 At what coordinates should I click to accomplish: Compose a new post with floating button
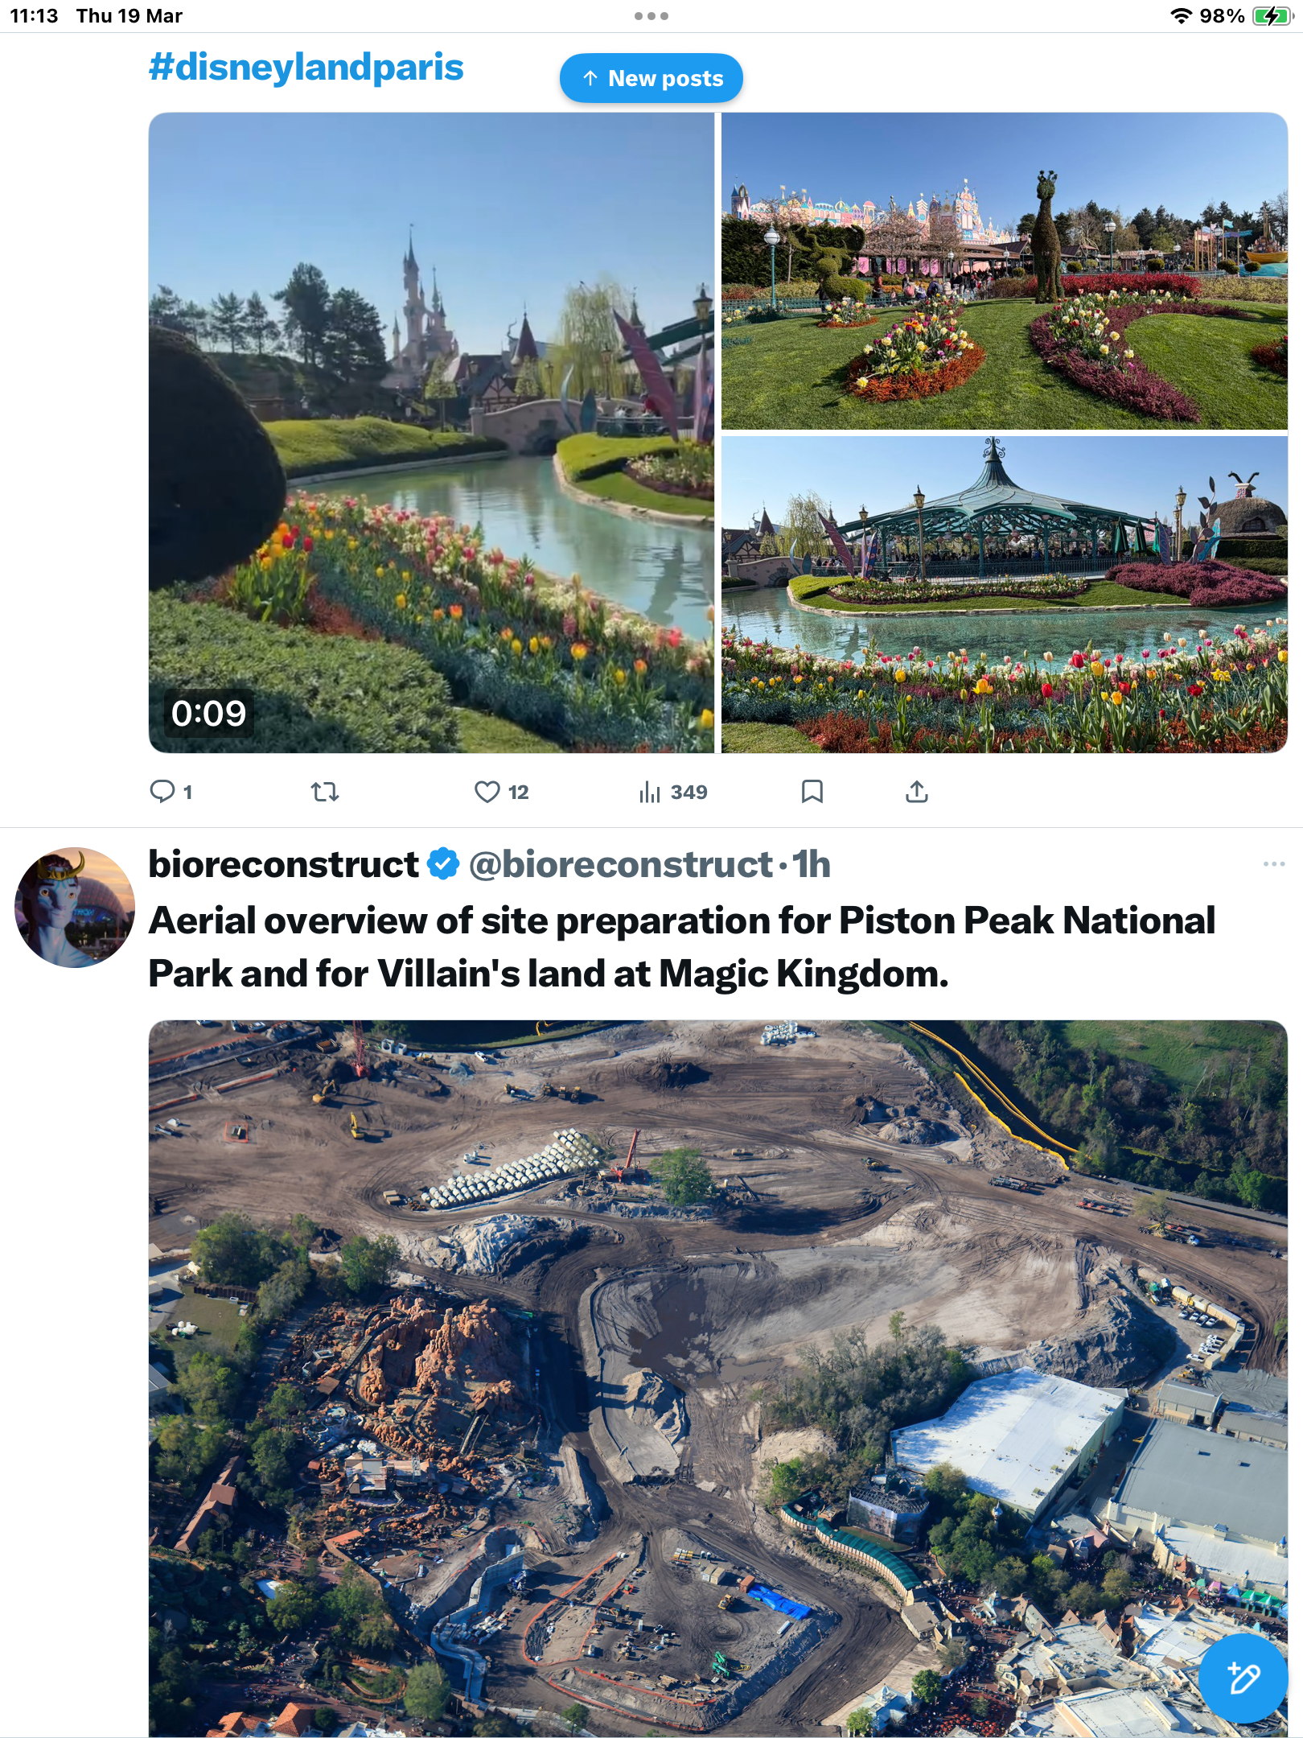(x=1243, y=1678)
